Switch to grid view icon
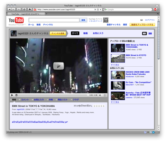The width and height of the screenshot is (166, 142). pyautogui.click(x=150, y=34)
